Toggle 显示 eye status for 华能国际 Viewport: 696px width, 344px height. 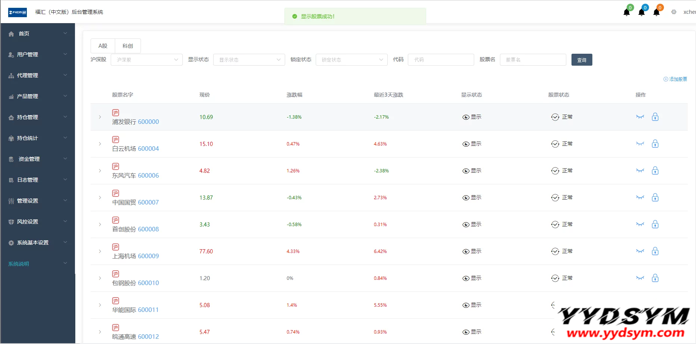click(x=472, y=305)
